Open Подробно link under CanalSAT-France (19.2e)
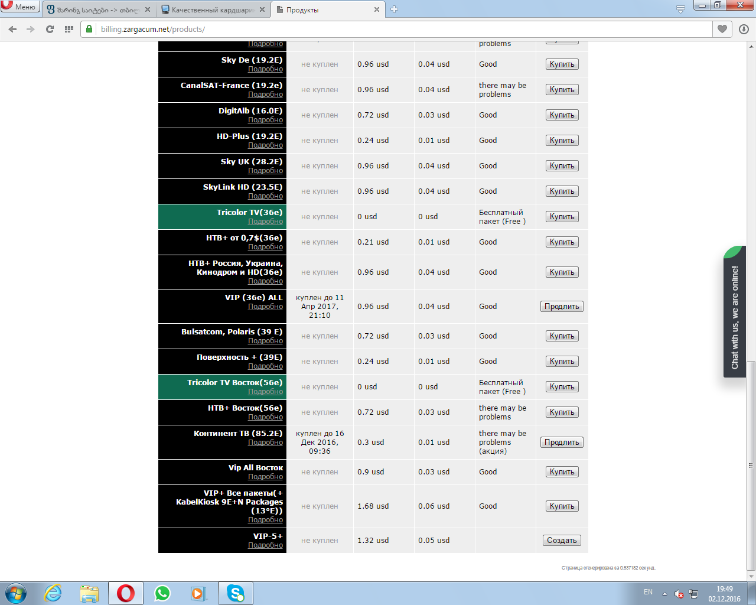Image resolution: width=756 pixels, height=605 pixels. coord(265,95)
